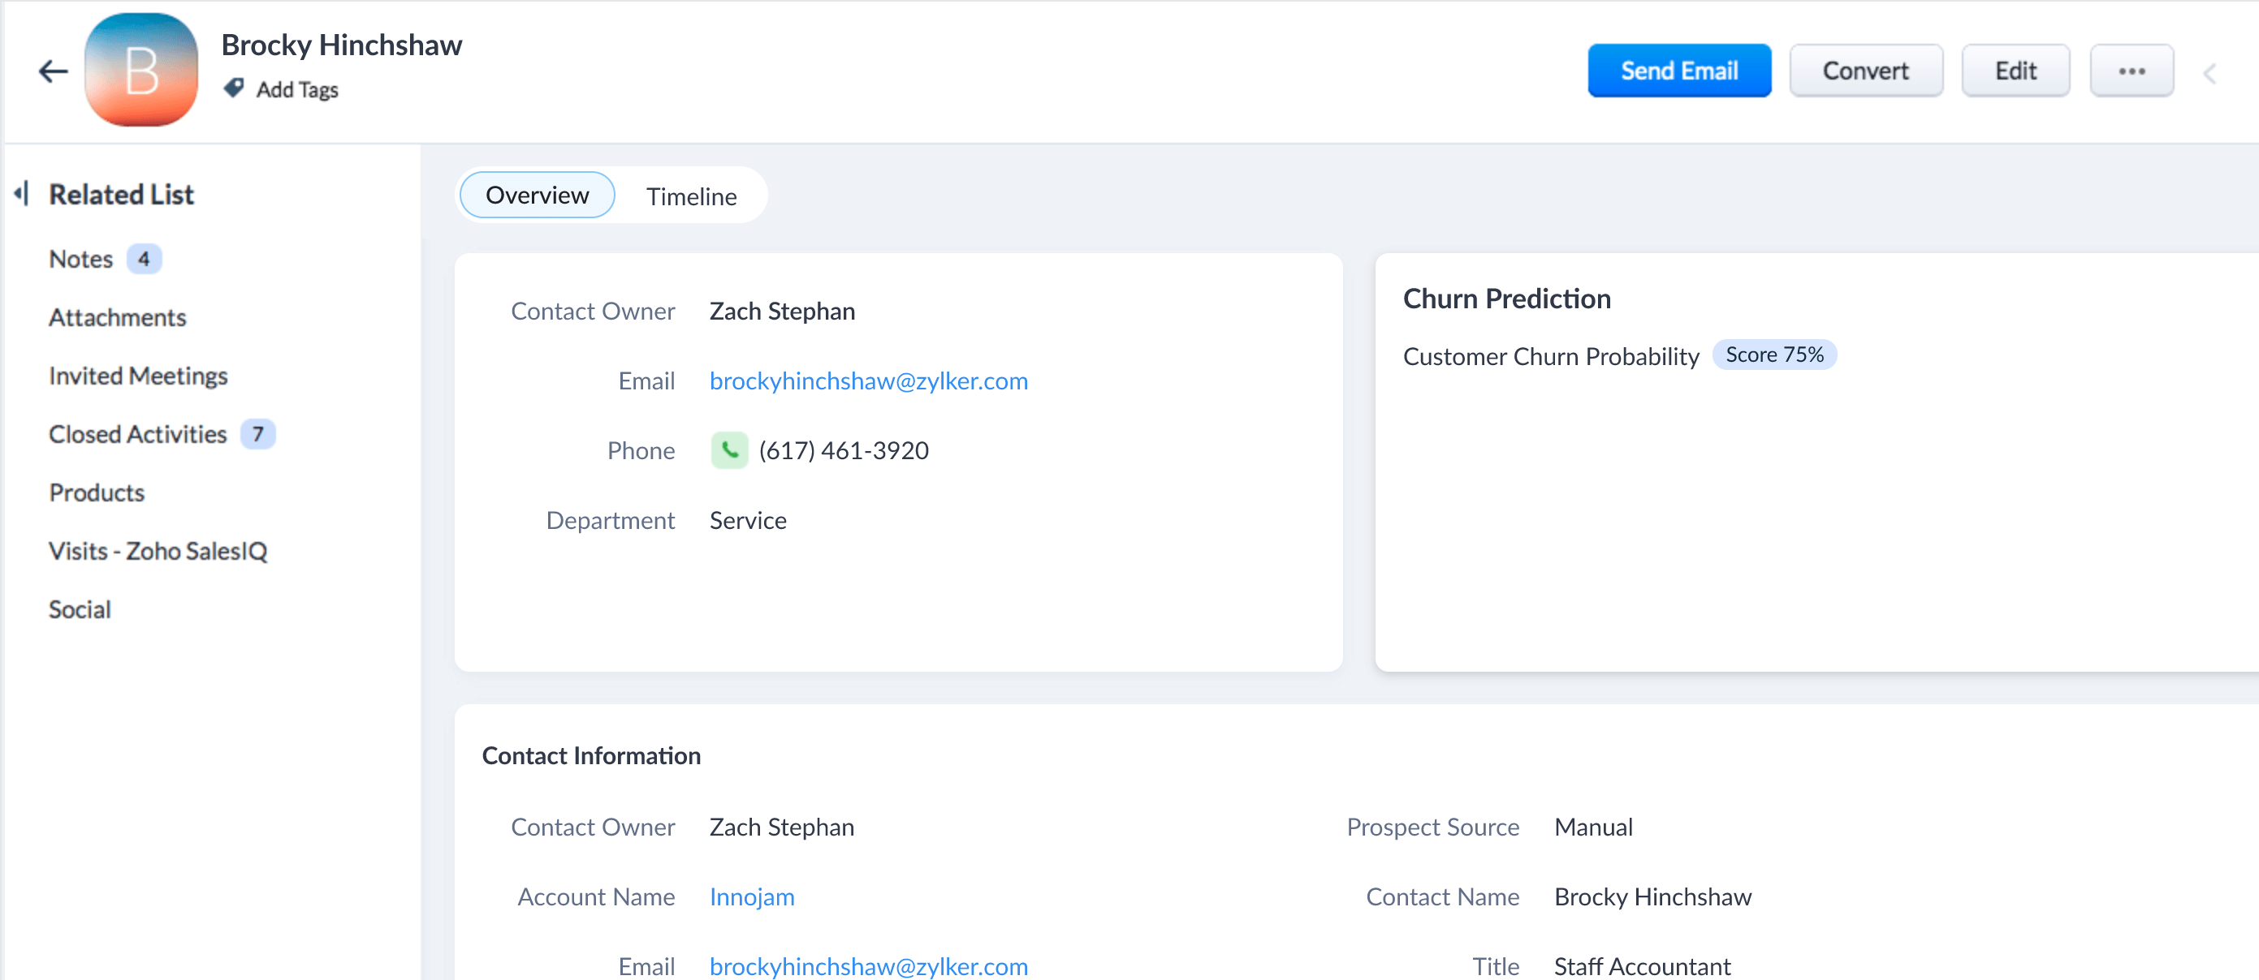Click the Convert button

1865,71
